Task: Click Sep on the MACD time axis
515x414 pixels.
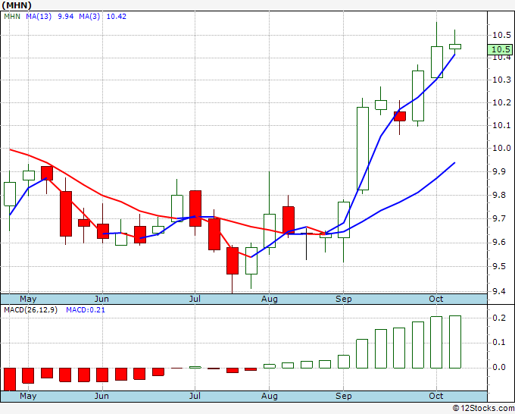Action: pos(344,396)
